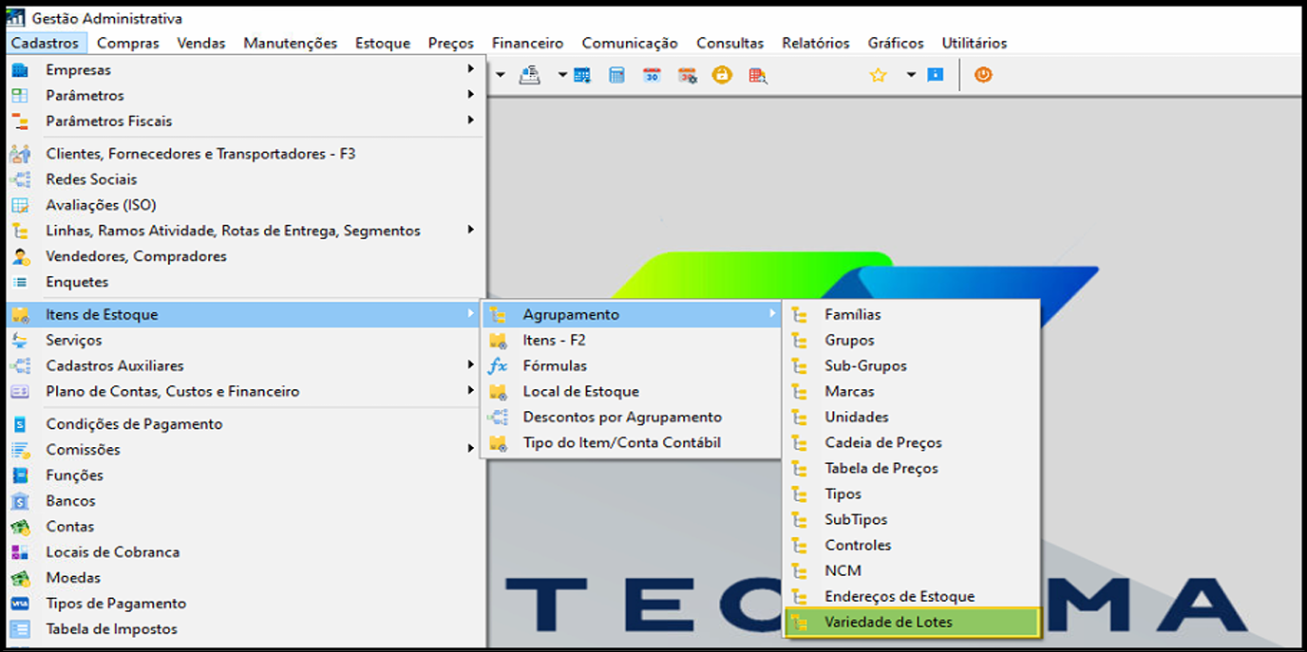Click the Enquetes list icon
This screenshot has width=1307, height=652.
(x=20, y=282)
